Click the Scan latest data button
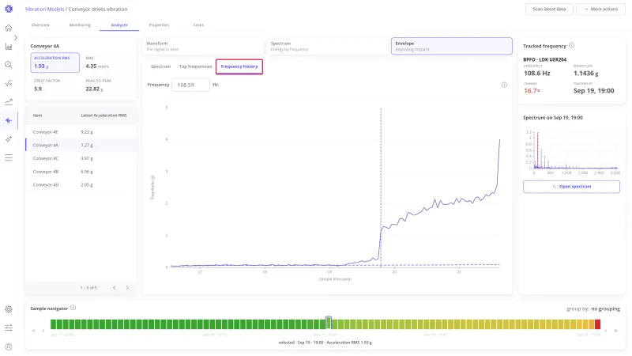This screenshot has width=632, height=356. (x=549, y=9)
